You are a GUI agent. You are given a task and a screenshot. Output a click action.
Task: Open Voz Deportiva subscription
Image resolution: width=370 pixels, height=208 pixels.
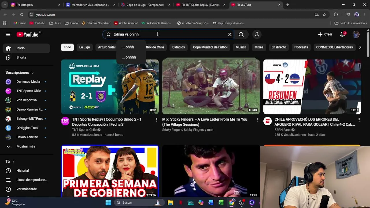tap(26, 100)
